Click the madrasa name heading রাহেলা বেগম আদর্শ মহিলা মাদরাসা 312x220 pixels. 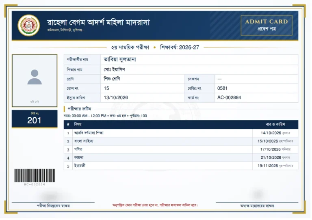click(x=98, y=22)
